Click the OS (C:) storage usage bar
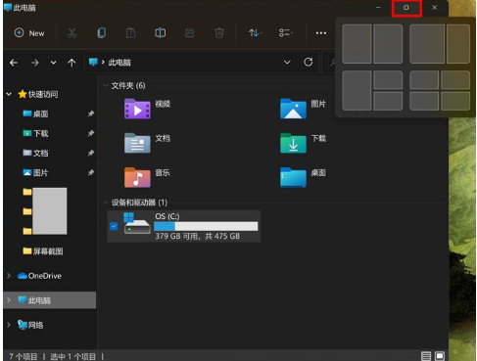This screenshot has width=477, height=361. pos(206,226)
